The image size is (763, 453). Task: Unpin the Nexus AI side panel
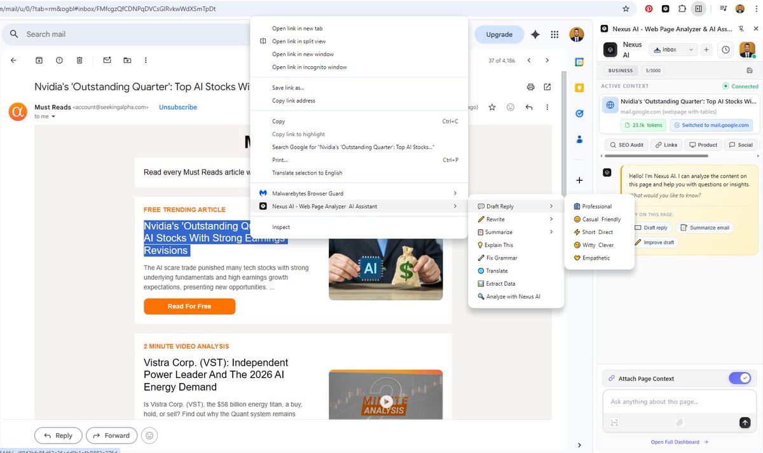(x=742, y=29)
